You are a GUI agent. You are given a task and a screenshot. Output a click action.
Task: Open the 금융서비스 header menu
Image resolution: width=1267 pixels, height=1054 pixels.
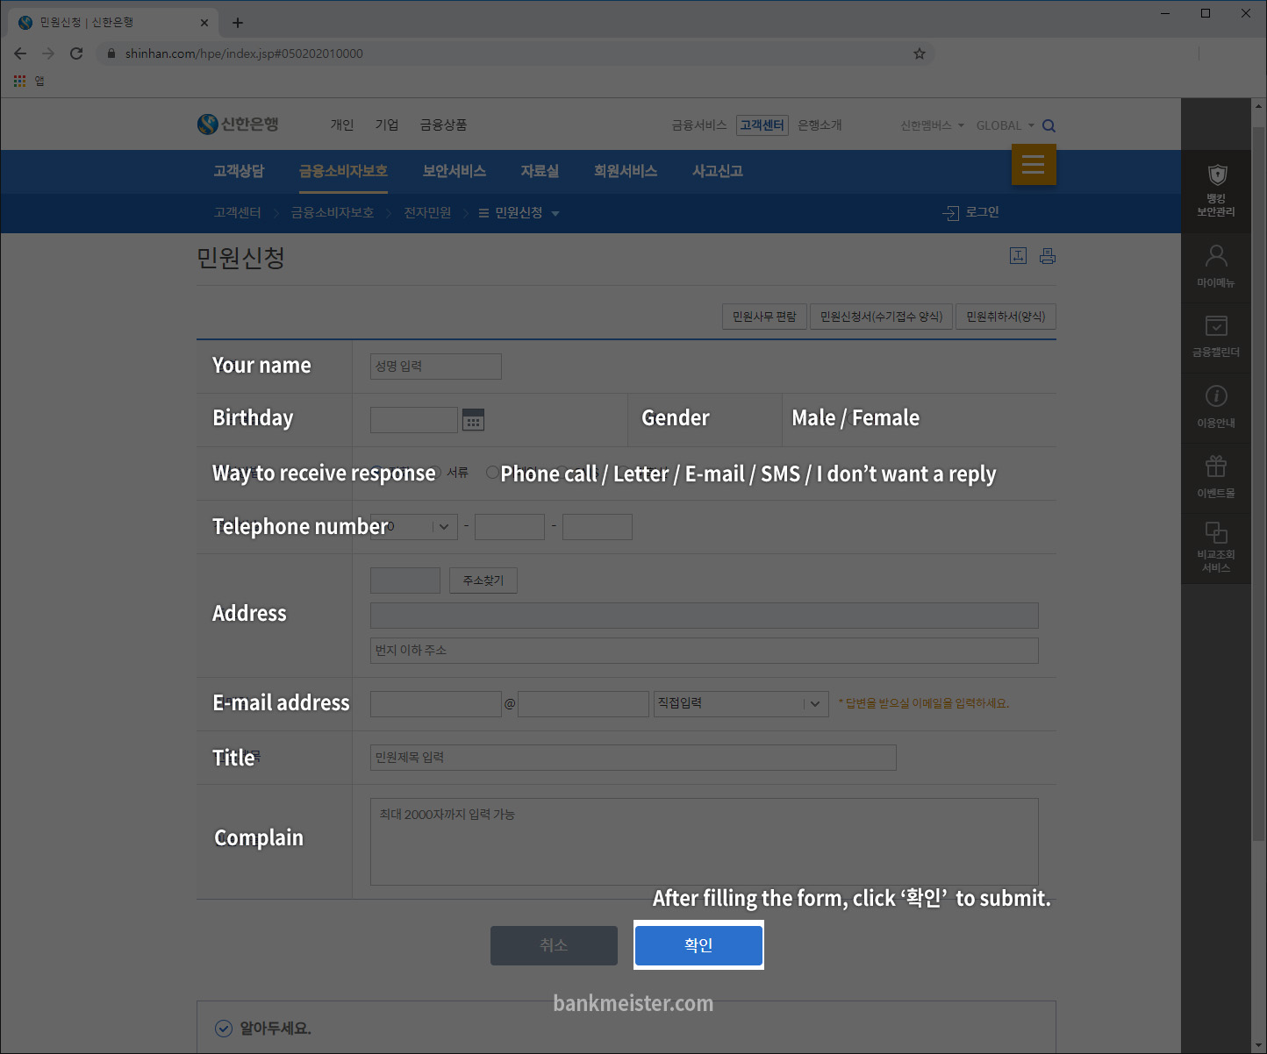(x=699, y=125)
